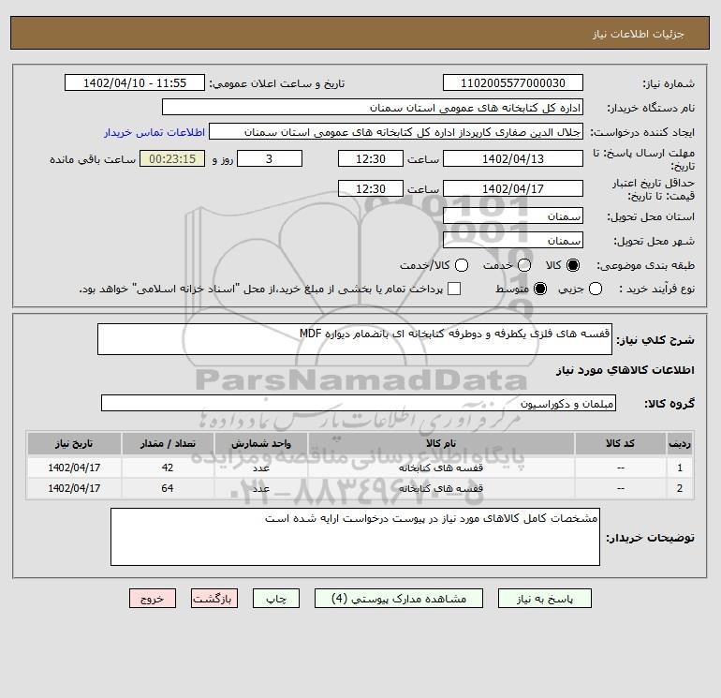
Task: Select the متوسط purchase type radio
Action: 540,289
